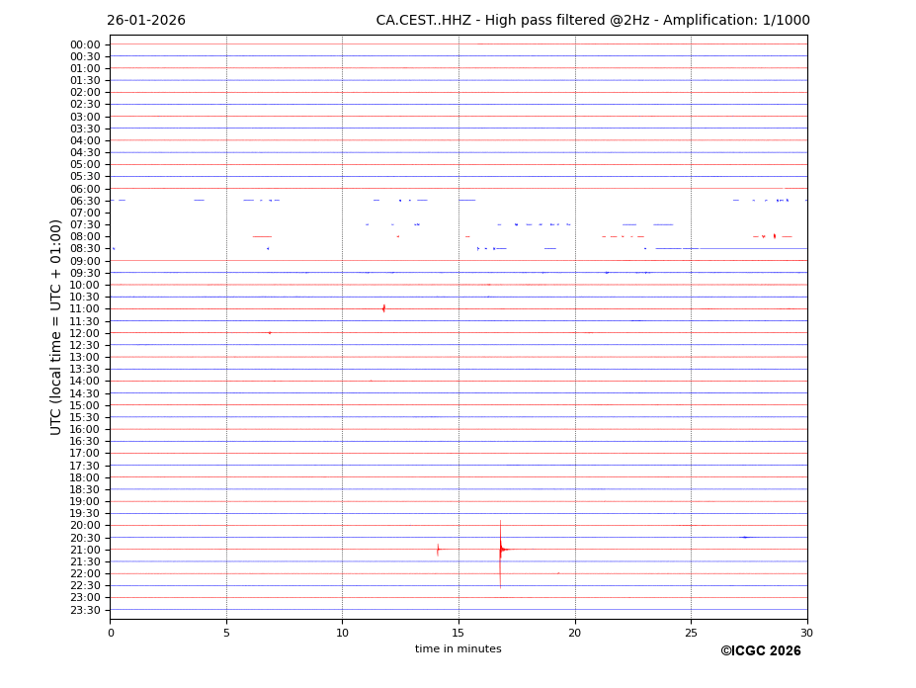Click the red spike on the 11:00 trace
916x688 pixels.
[383, 308]
